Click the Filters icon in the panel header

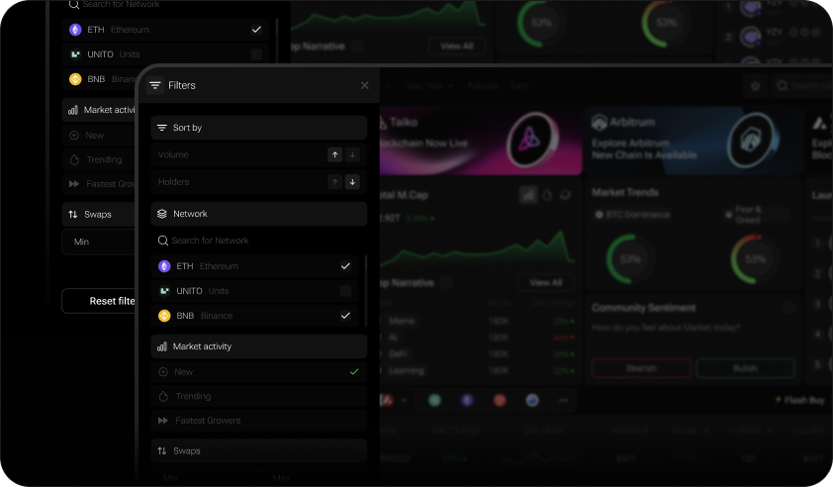(x=155, y=86)
